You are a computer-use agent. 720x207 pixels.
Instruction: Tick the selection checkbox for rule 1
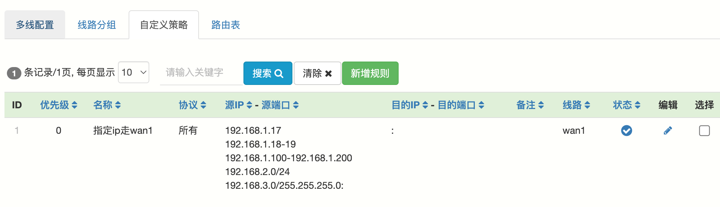(x=704, y=131)
